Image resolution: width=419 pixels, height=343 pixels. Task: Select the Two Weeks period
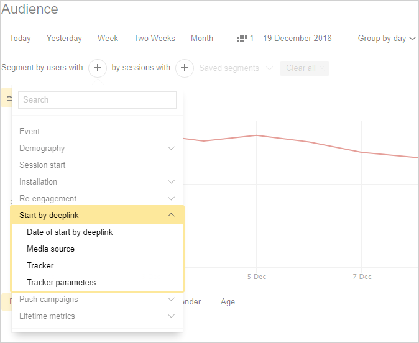pos(154,39)
